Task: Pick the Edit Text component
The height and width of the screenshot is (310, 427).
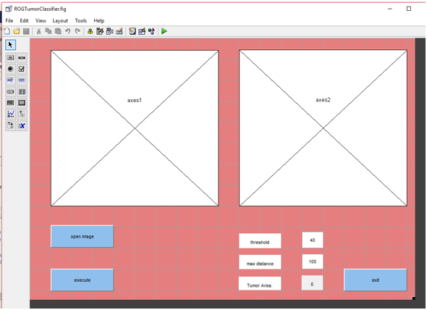Action: (x=10, y=80)
